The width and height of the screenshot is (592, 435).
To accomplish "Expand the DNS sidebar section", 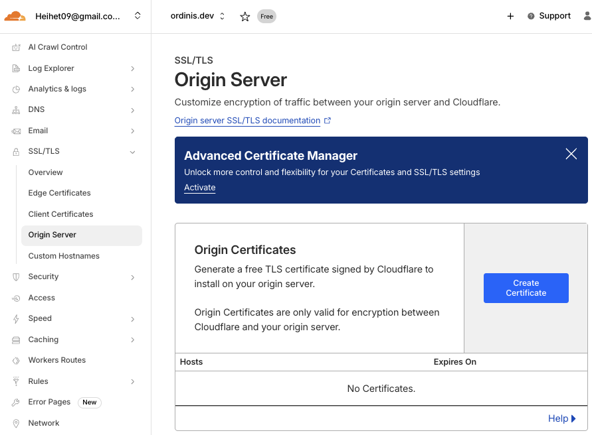I will (132, 110).
